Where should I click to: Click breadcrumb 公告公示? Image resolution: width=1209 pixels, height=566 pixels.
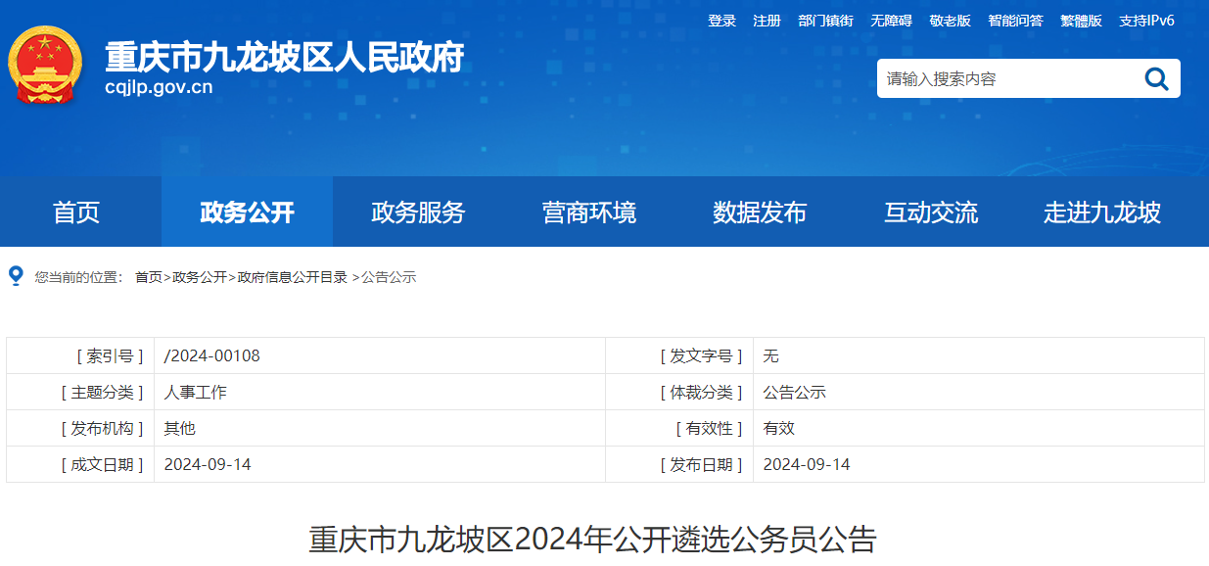[389, 277]
